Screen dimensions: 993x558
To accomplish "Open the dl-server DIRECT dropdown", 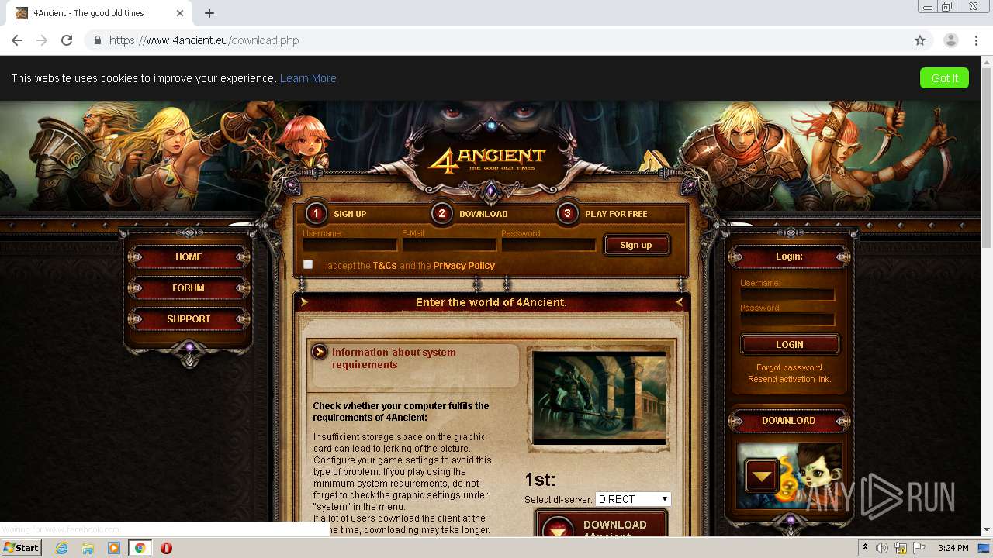I will [633, 499].
